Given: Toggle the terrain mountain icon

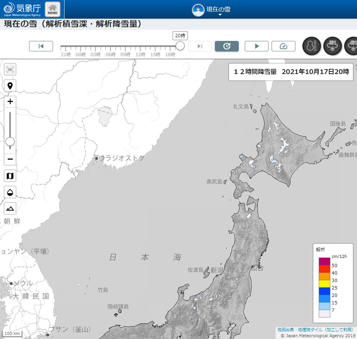Looking at the screenshot, I should pos(10,208).
